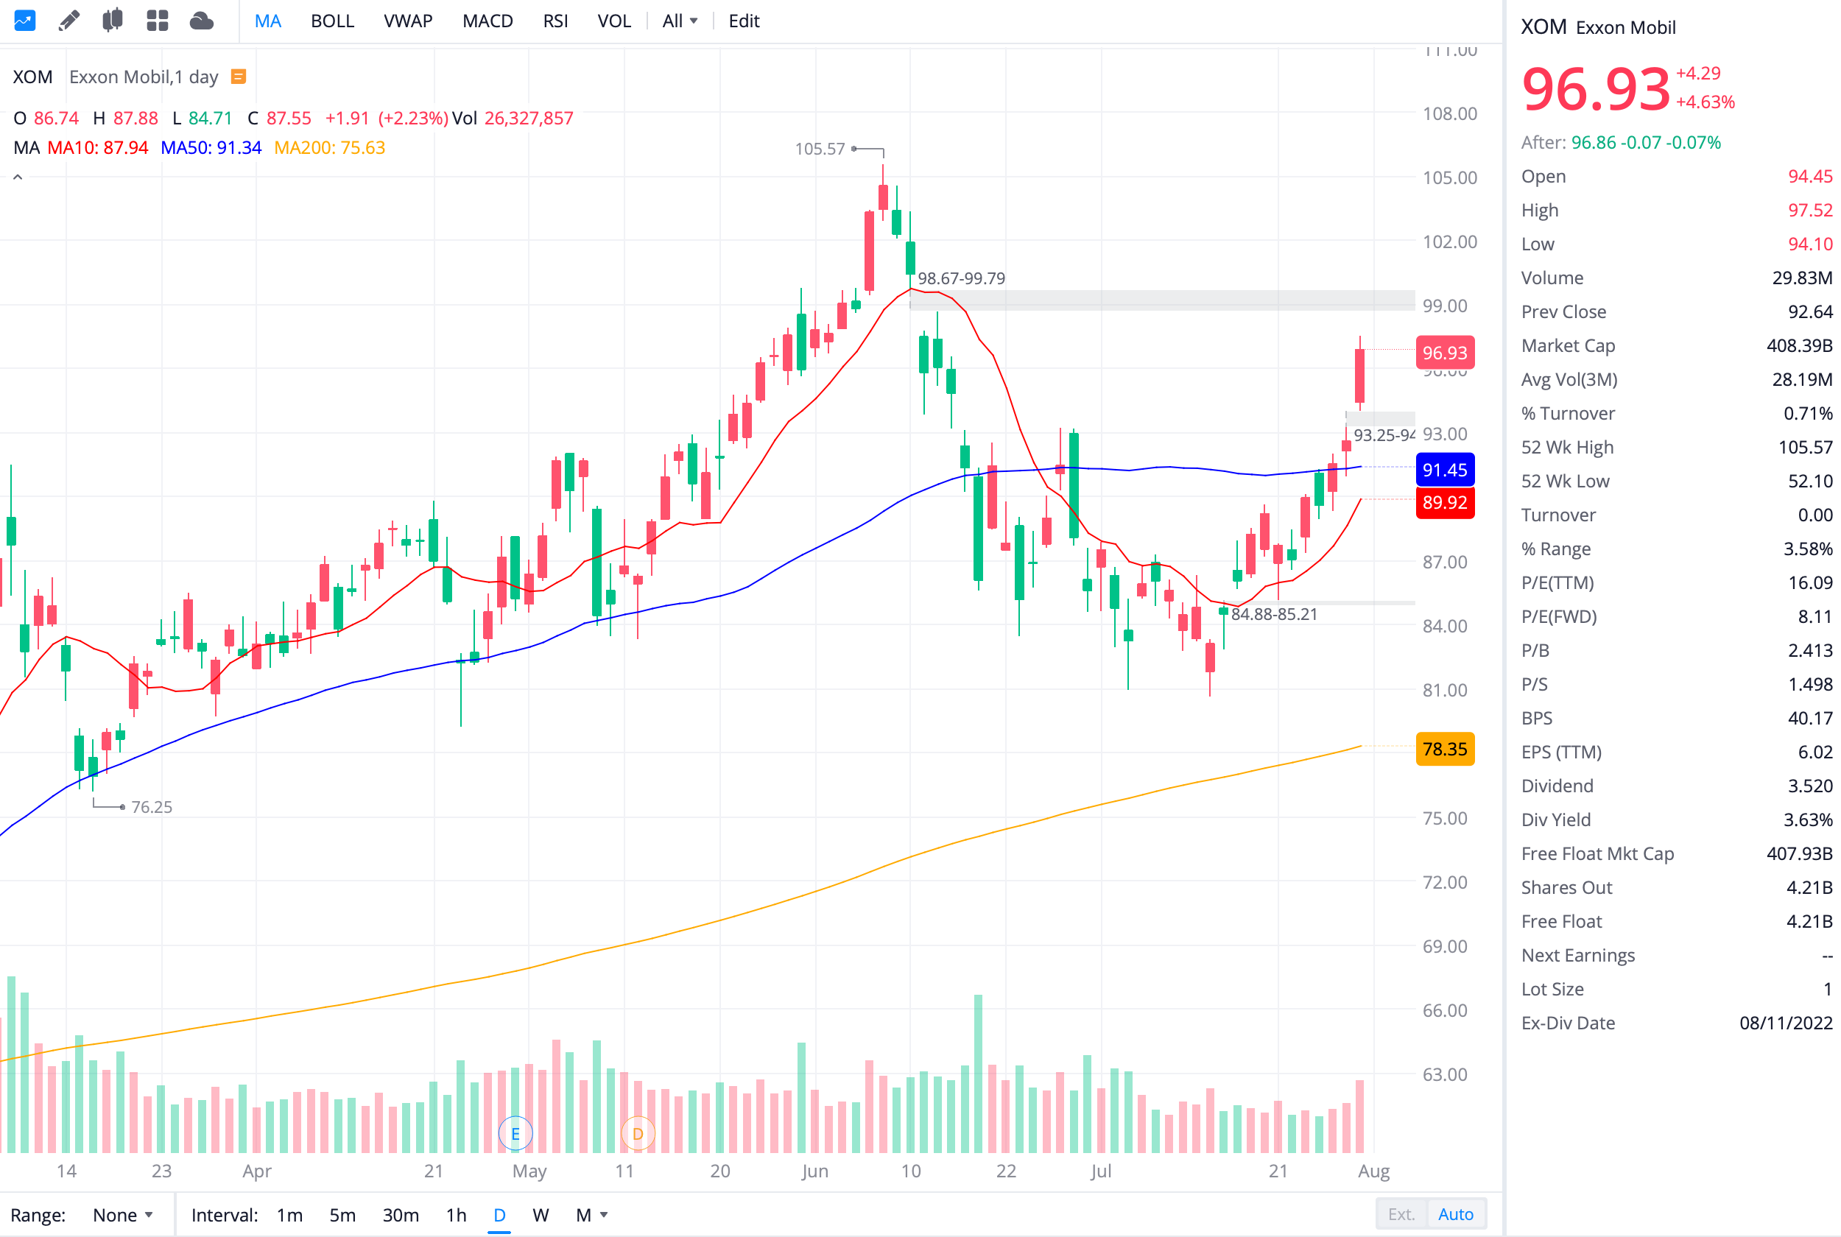Select the W weekly interval
The image size is (1841, 1237).
[x=541, y=1215]
